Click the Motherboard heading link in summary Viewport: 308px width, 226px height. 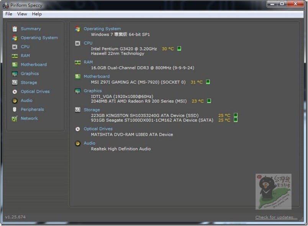point(97,76)
